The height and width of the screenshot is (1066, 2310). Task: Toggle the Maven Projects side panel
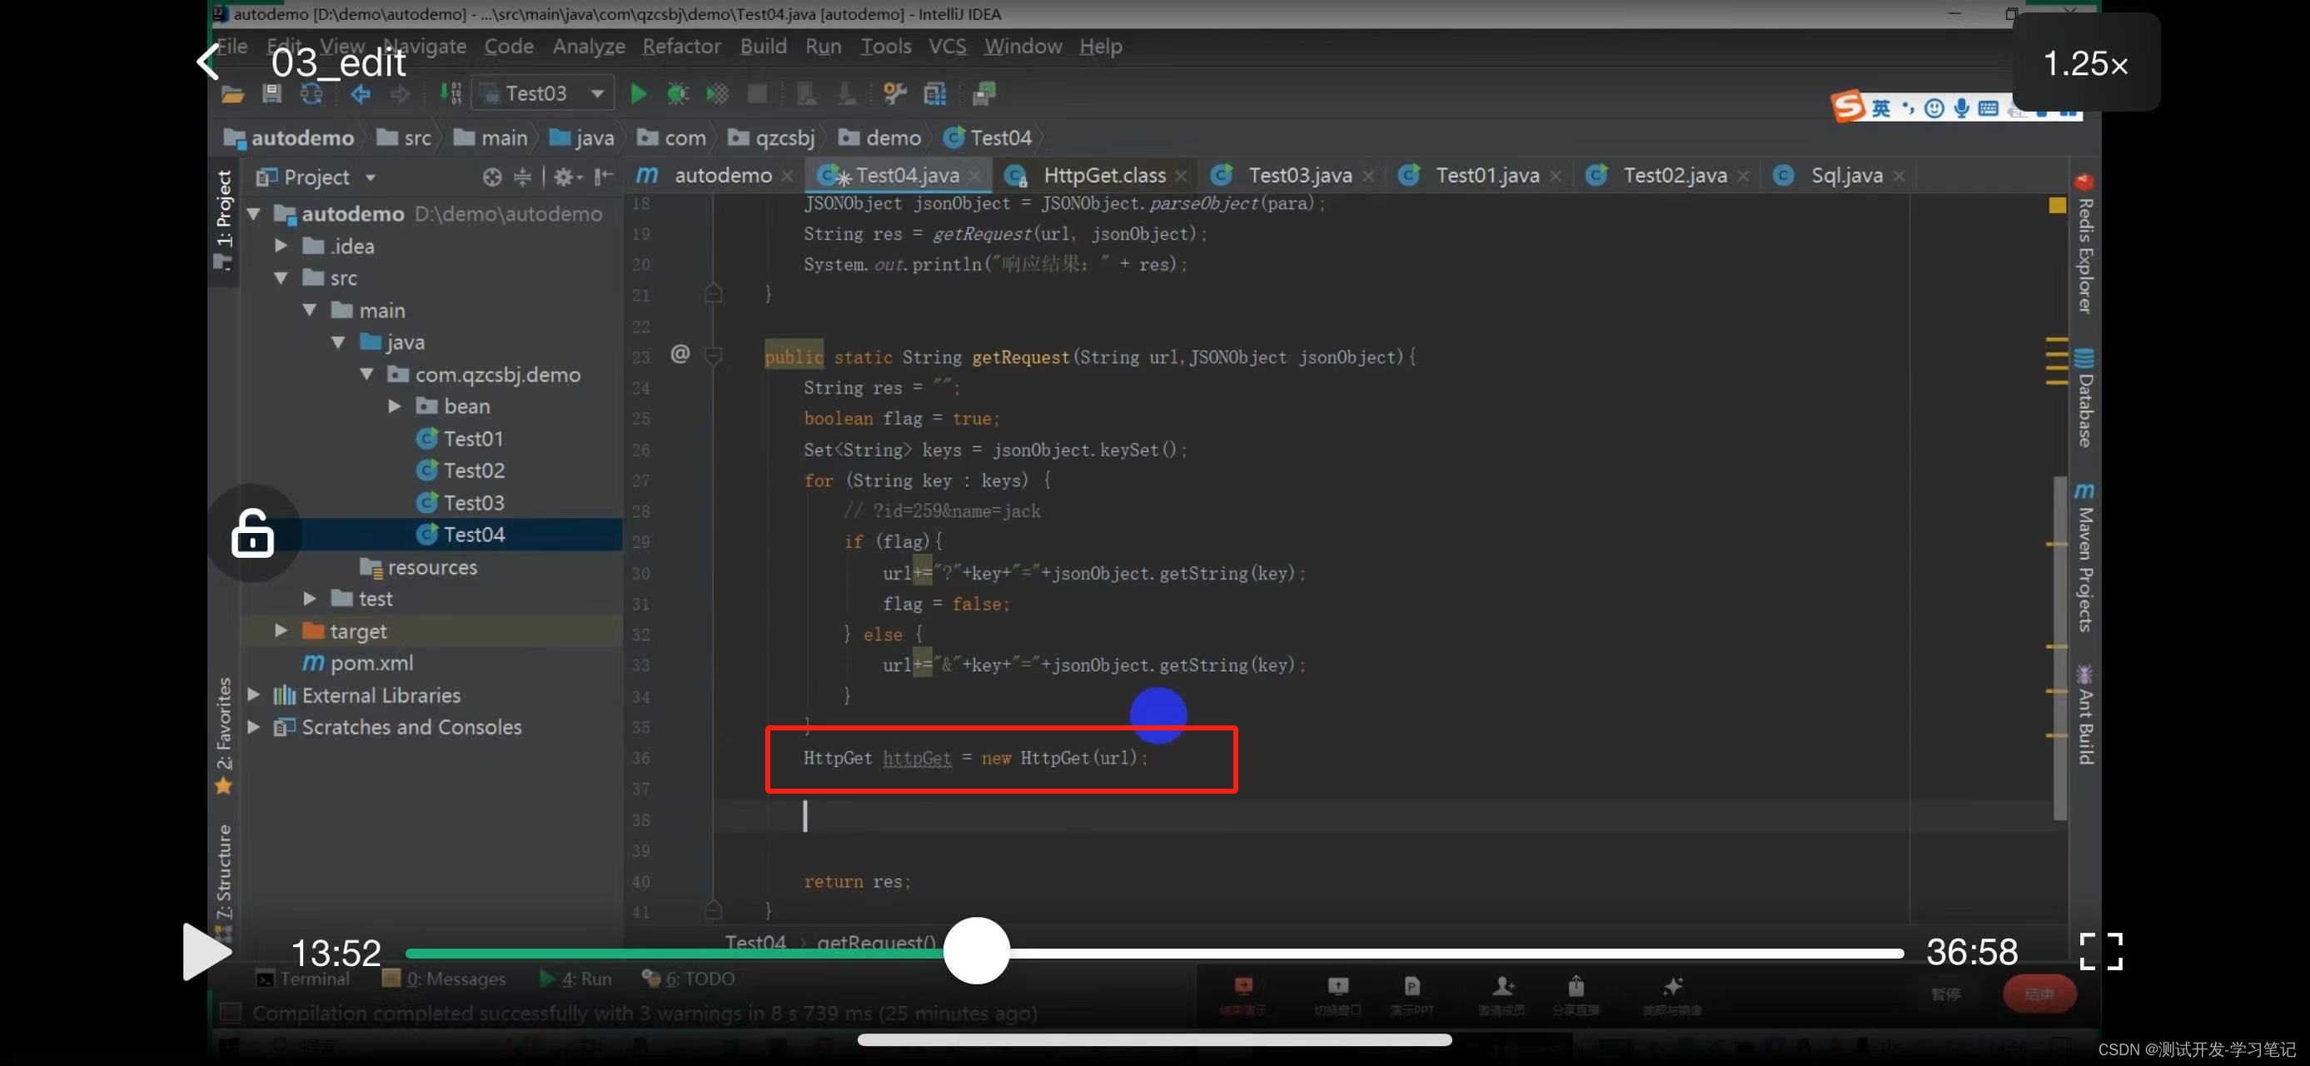click(2085, 558)
